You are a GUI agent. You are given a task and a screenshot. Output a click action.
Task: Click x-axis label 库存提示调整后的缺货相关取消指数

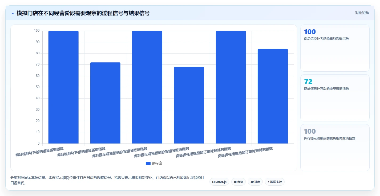[x=162, y=152]
